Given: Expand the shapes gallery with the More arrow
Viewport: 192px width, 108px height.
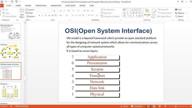Looking at the screenshot, I should tap(142, 16).
